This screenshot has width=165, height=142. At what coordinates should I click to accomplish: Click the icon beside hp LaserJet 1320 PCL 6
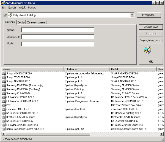4,121
